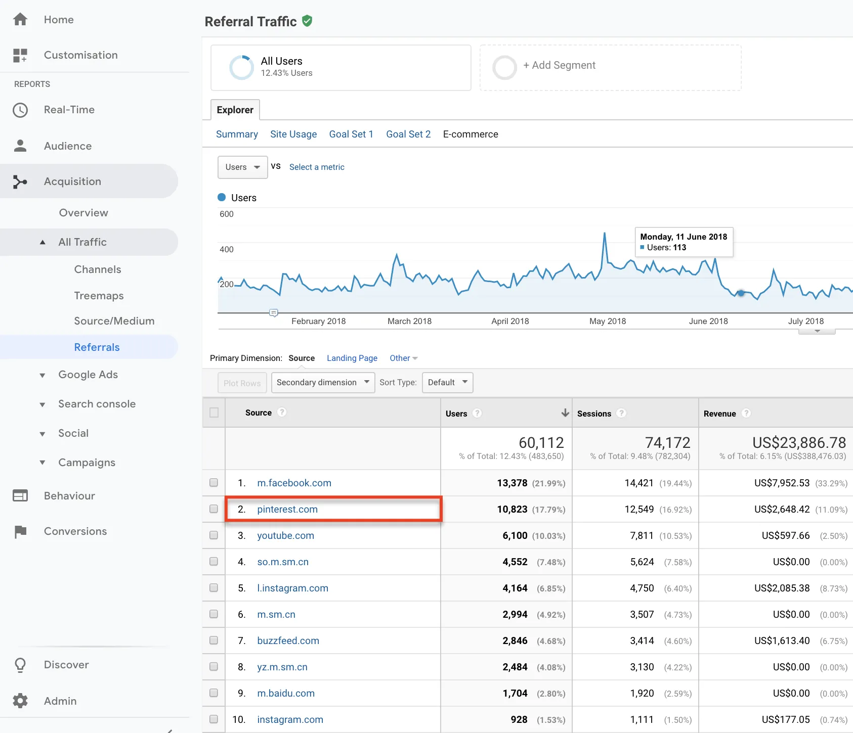The image size is (853, 733).
Task: Open the Source/Medium report
Action: pos(114,321)
